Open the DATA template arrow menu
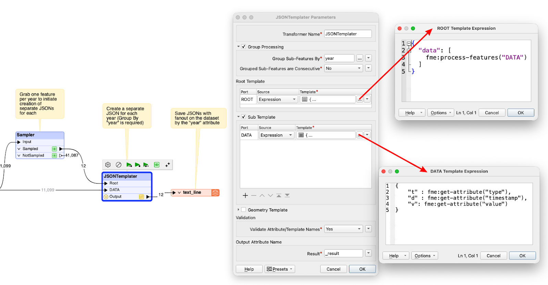548x285 pixels. (368, 135)
